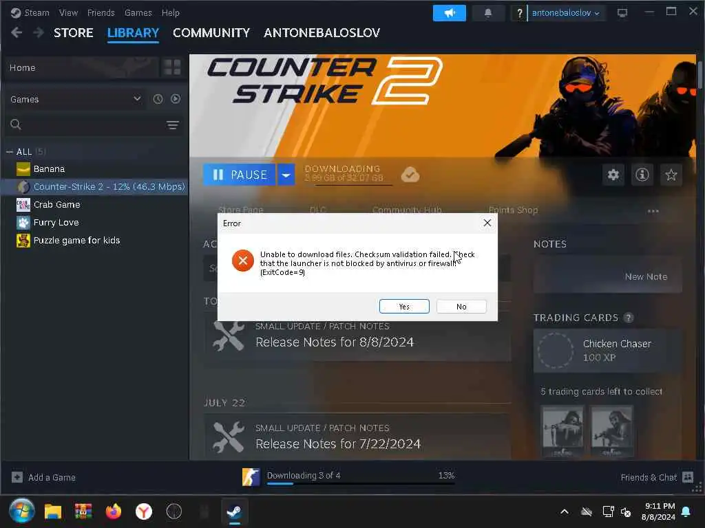Go forward with the right arrow

(39, 32)
